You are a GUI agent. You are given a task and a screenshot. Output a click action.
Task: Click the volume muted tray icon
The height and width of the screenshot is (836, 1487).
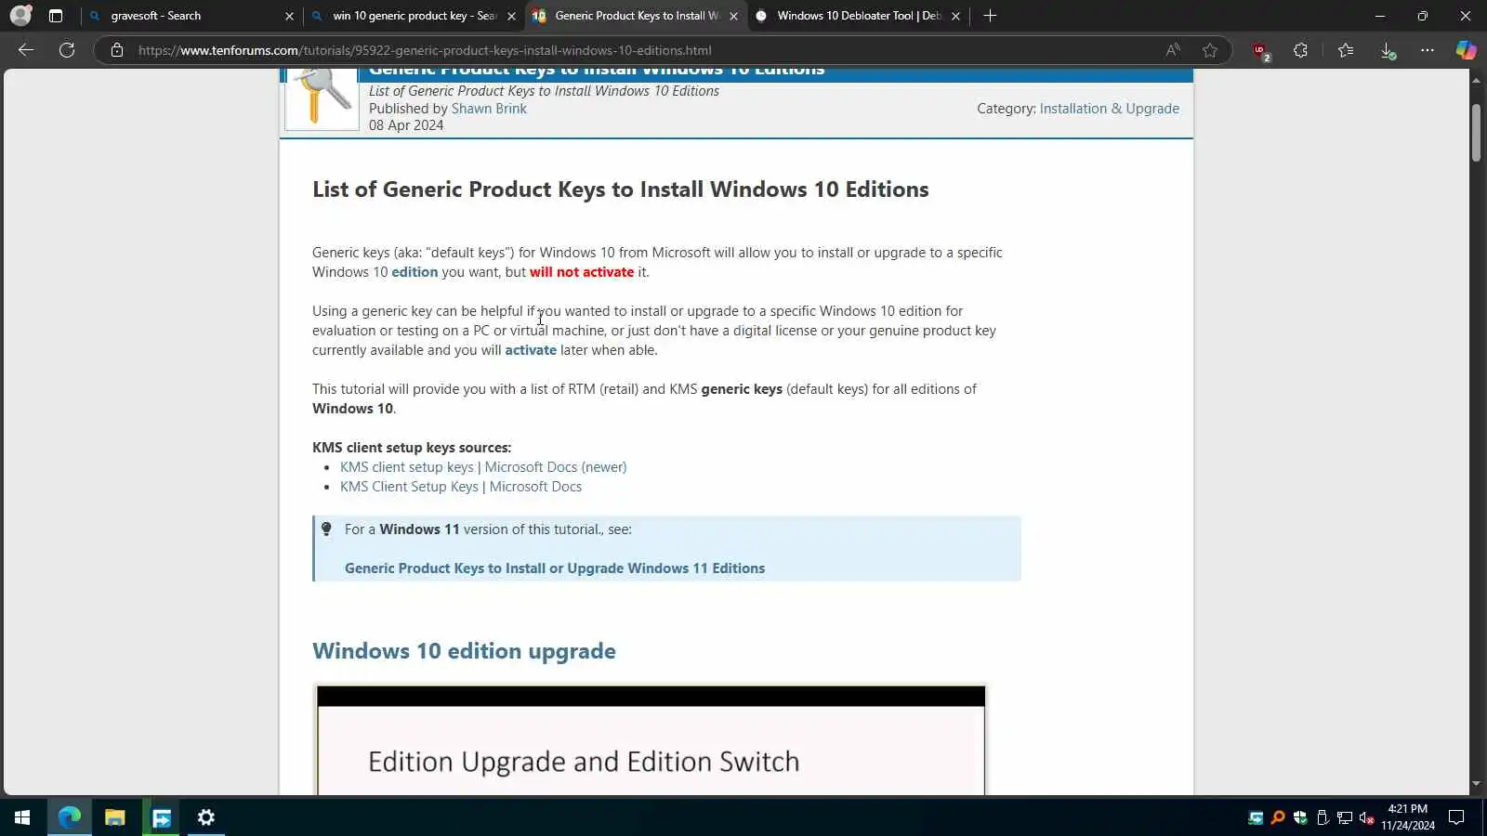pyautogui.click(x=1367, y=818)
